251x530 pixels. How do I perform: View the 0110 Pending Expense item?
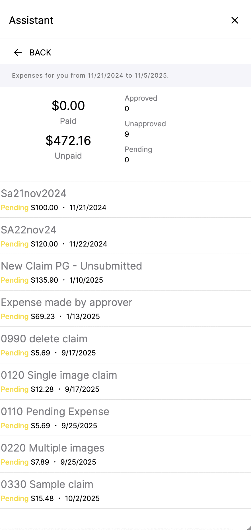coord(126,418)
